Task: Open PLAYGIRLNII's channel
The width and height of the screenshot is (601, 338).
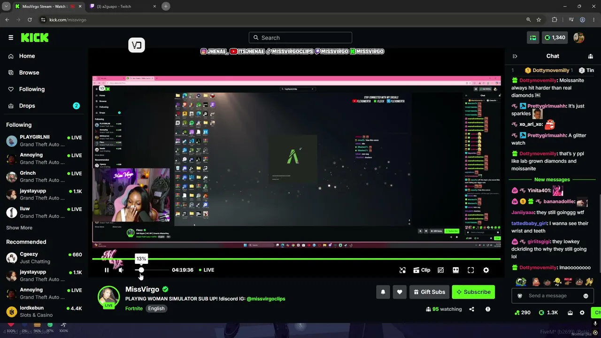Action: [44, 141]
